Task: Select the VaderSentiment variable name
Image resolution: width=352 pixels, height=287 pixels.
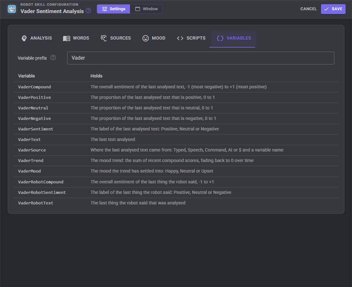Action: pos(36,129)
